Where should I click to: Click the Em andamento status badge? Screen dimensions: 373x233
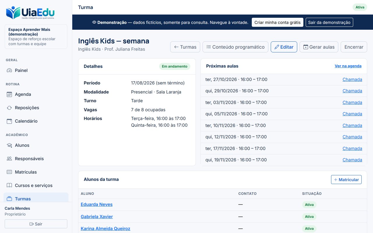point(175,66)
